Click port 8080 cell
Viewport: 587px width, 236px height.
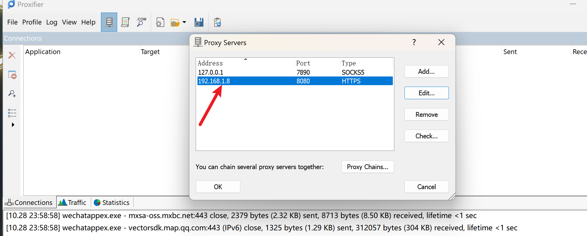(303, 81)
